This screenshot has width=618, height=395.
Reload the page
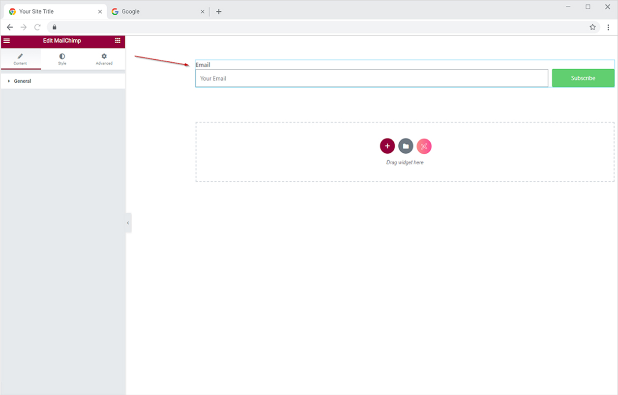(x=37, y=27)
